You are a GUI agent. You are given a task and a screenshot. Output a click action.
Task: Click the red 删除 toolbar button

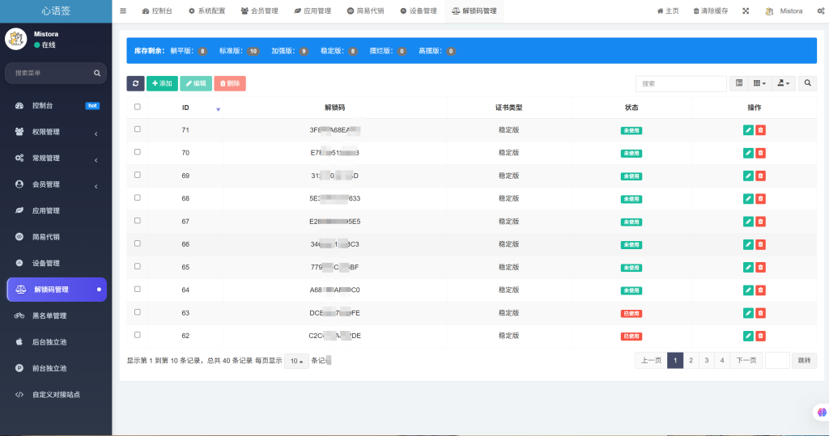(x=230, y=83)
